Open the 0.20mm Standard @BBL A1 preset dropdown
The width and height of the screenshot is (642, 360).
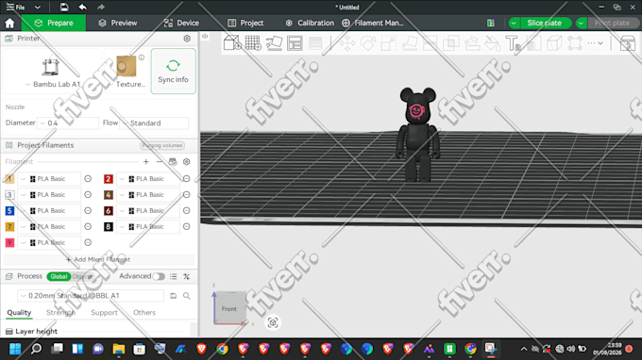pos(91,296)
